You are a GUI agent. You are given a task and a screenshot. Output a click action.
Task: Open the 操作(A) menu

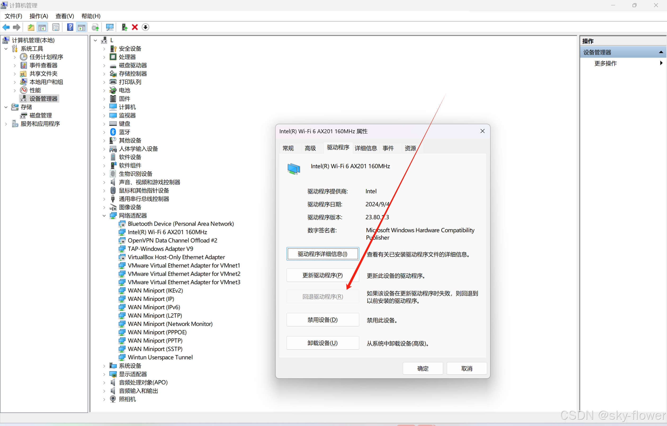click(38, 16)
